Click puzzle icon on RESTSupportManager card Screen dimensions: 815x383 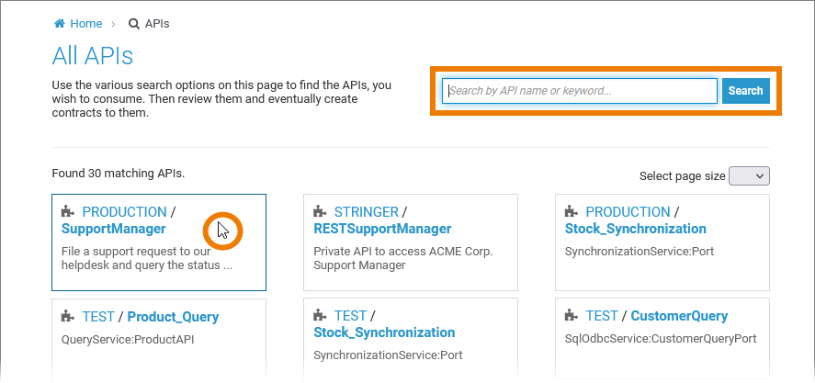pyautogui.click(x=320, y=212)
